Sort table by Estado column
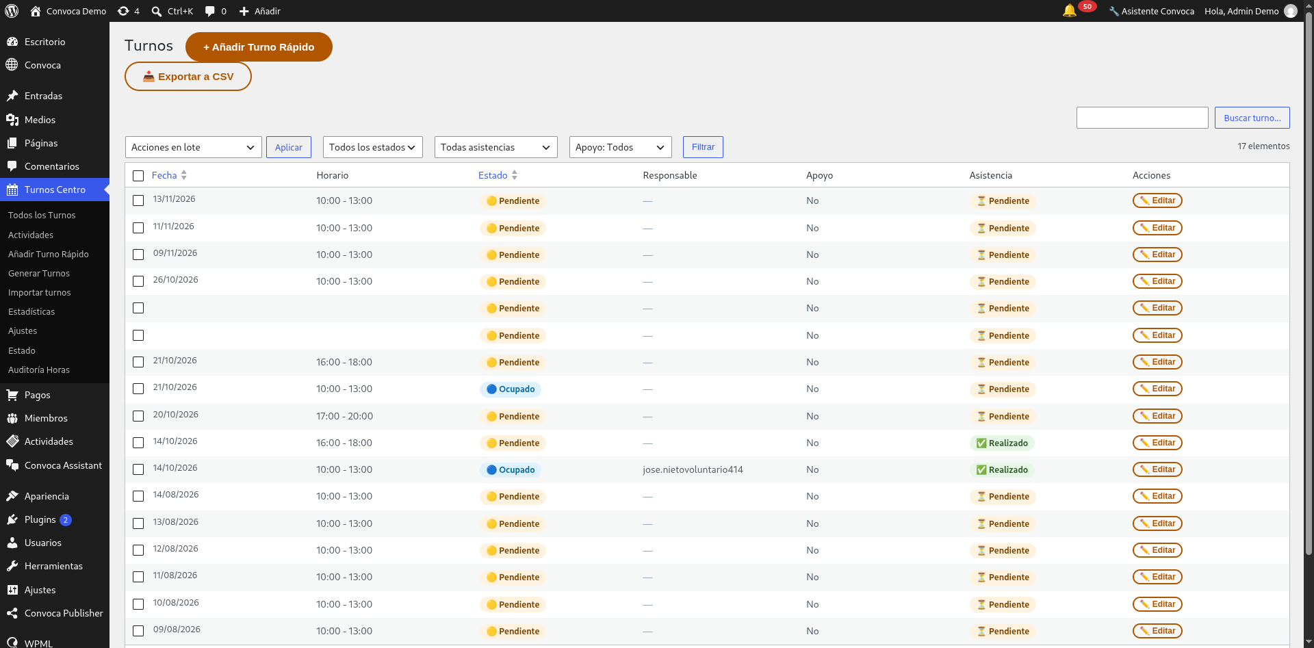1314x648 pixels. click(x=498, y=175)
